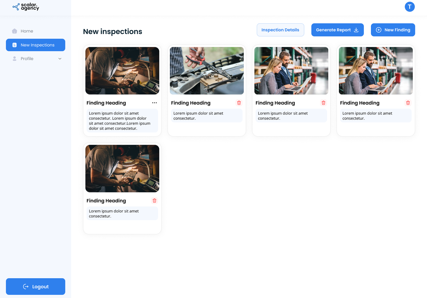Delete the bottom Finding Heading card
Image resolution: width=427 pixels, height=298 pixels.
point(154,200)
